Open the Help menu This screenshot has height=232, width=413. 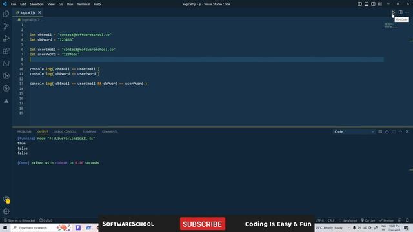[x=97, y=4]
